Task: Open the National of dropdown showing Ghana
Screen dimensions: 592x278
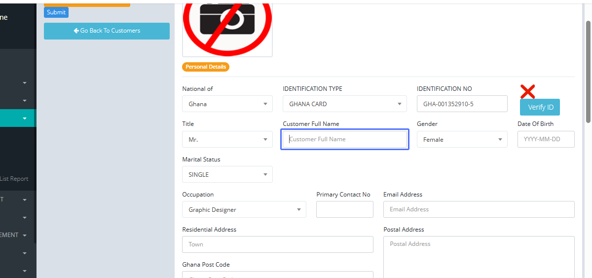Action: click(227, 104)
